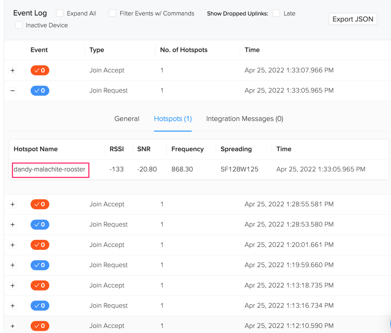Click the Export JSON button
The width and height of the screenshot is (391, 333).
pyautogui.click(x=352, y=19)
